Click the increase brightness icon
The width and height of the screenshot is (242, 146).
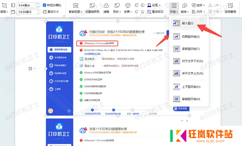coord(136,12)
